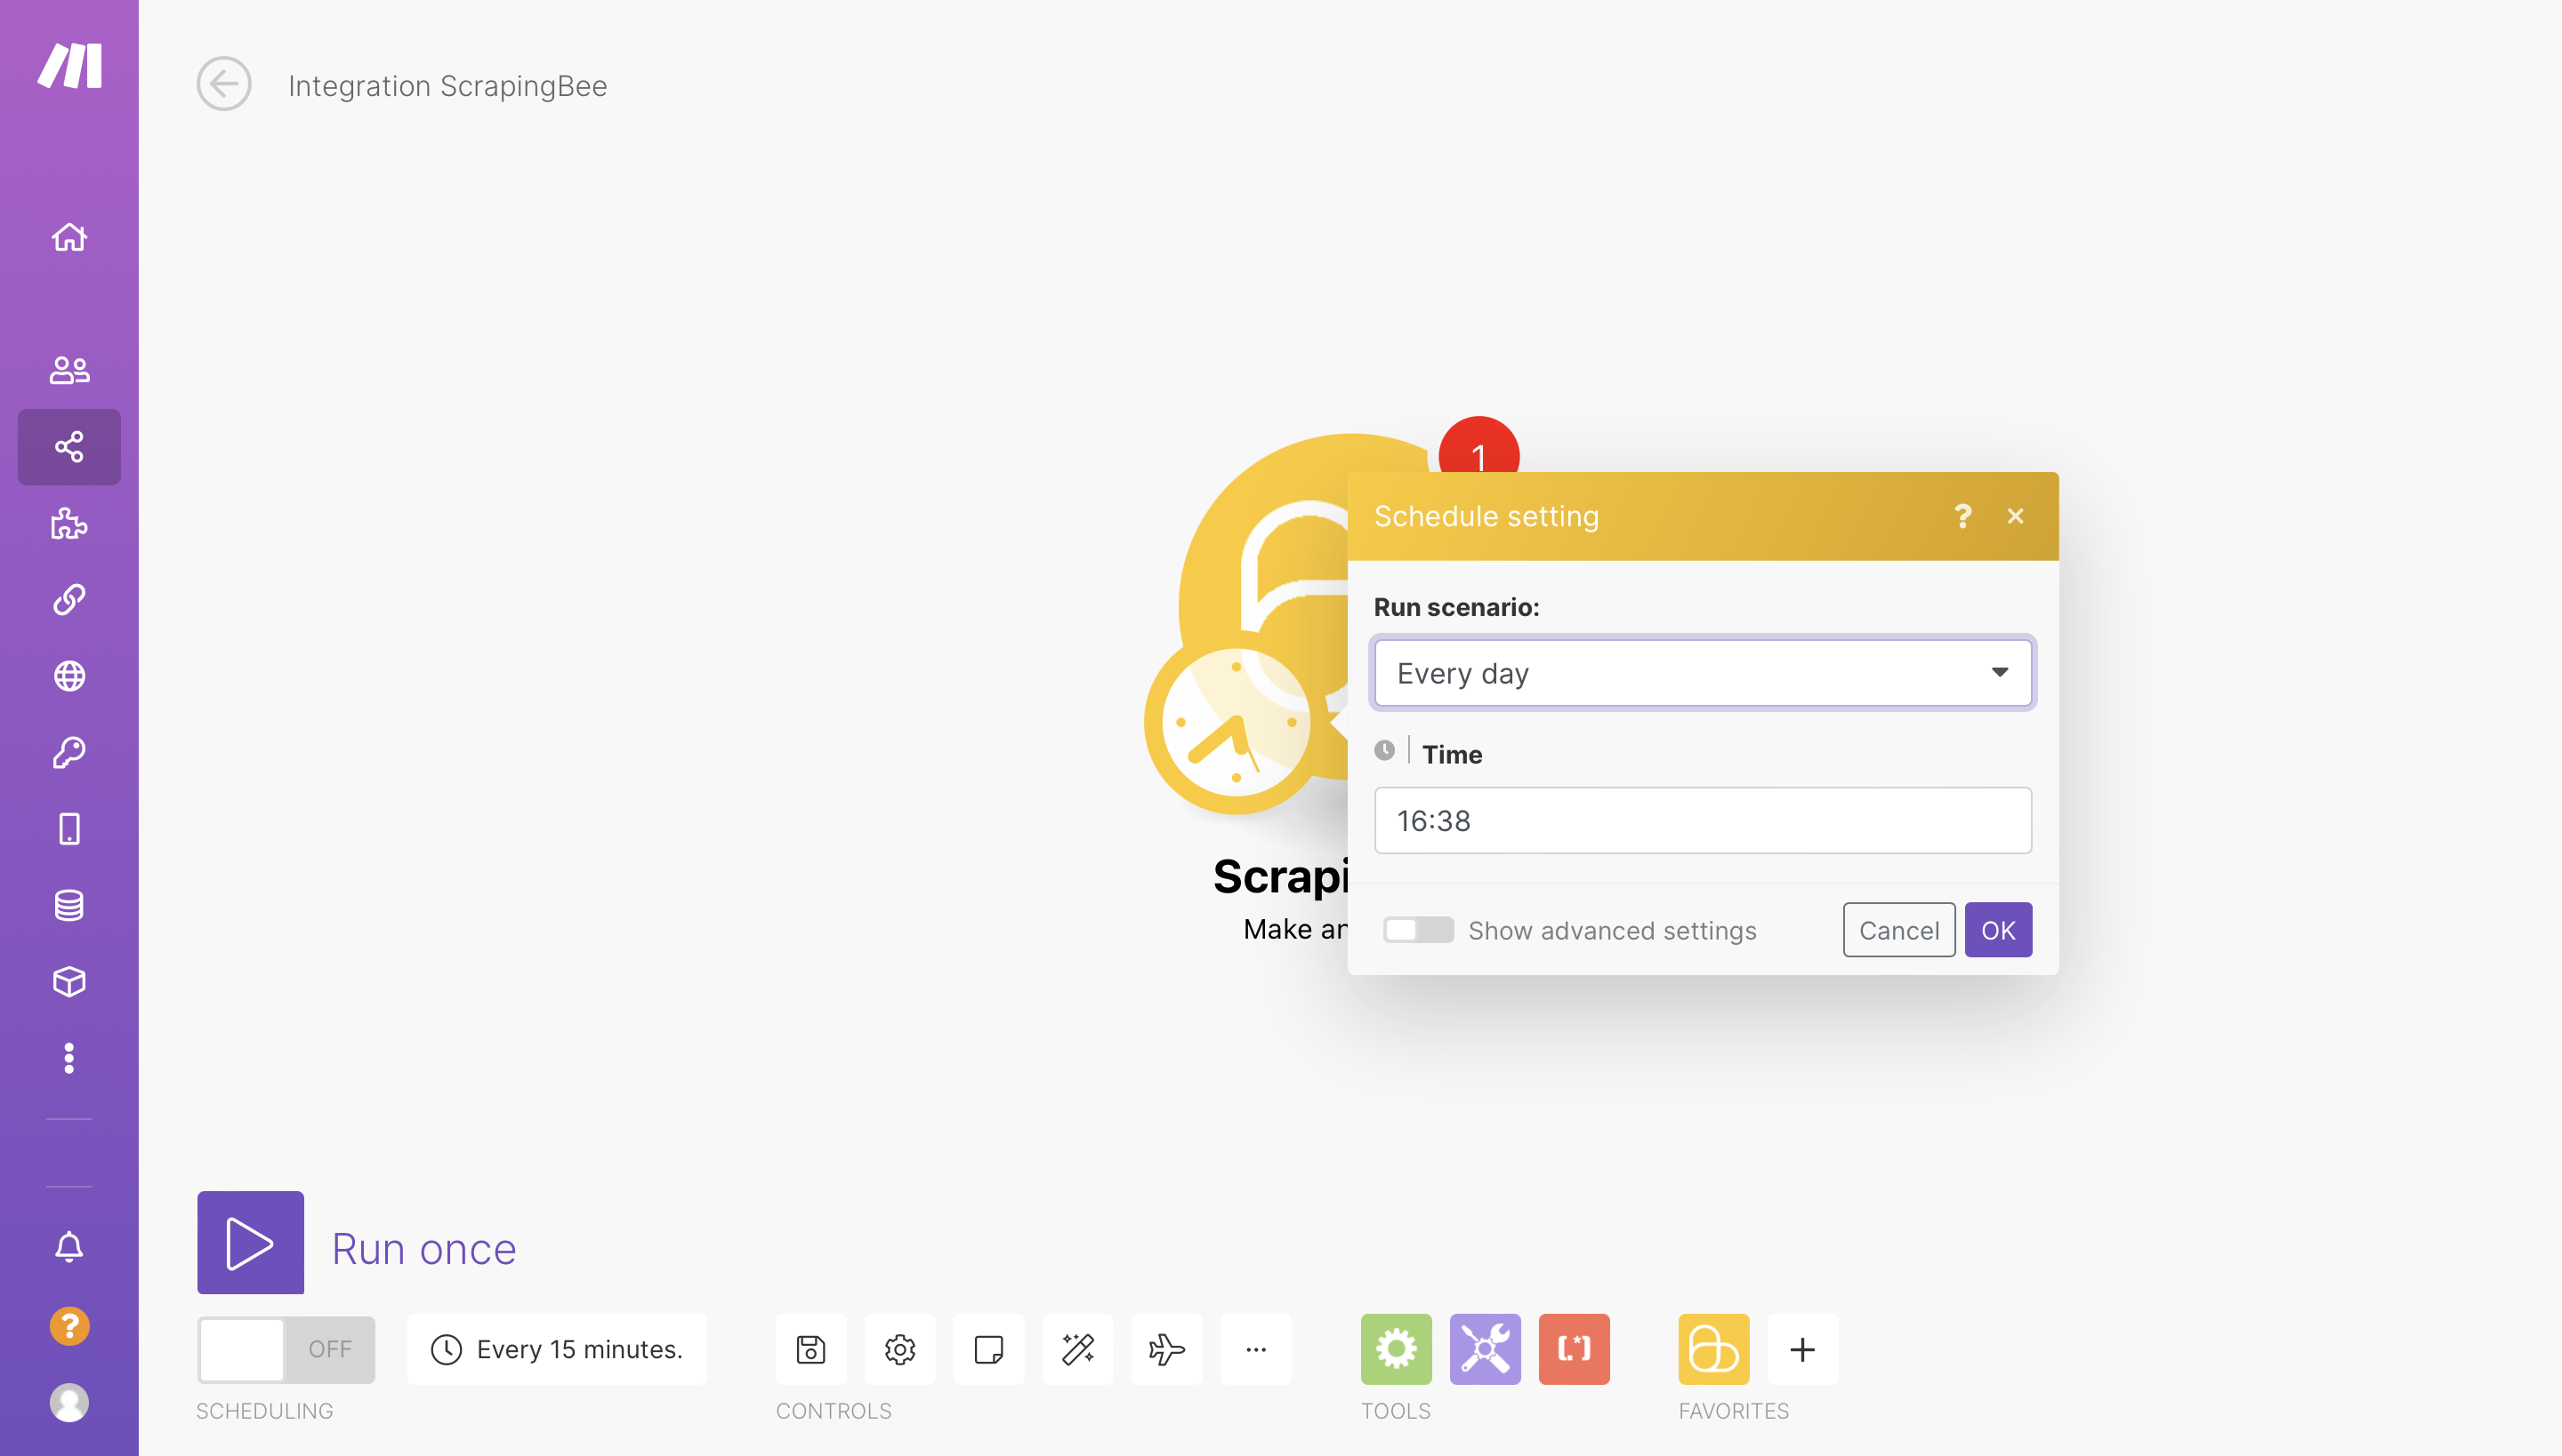Viewport: 2562px width, 1456px height.
Task: Edit the Time input field value
Action: (x=1702, y=820)
